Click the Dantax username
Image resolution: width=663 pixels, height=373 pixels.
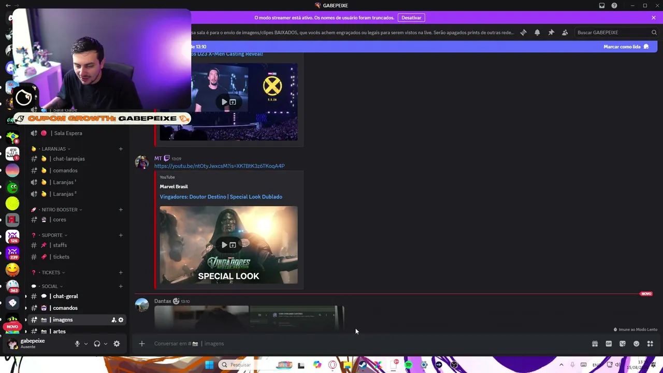click(163, 302)
